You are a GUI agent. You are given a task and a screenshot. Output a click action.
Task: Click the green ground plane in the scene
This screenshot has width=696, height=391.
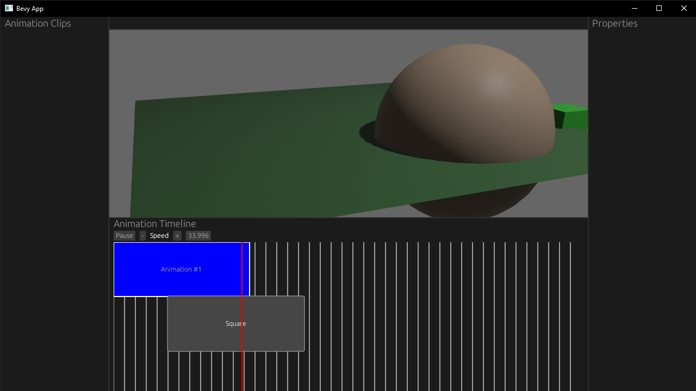pos(245,152)
